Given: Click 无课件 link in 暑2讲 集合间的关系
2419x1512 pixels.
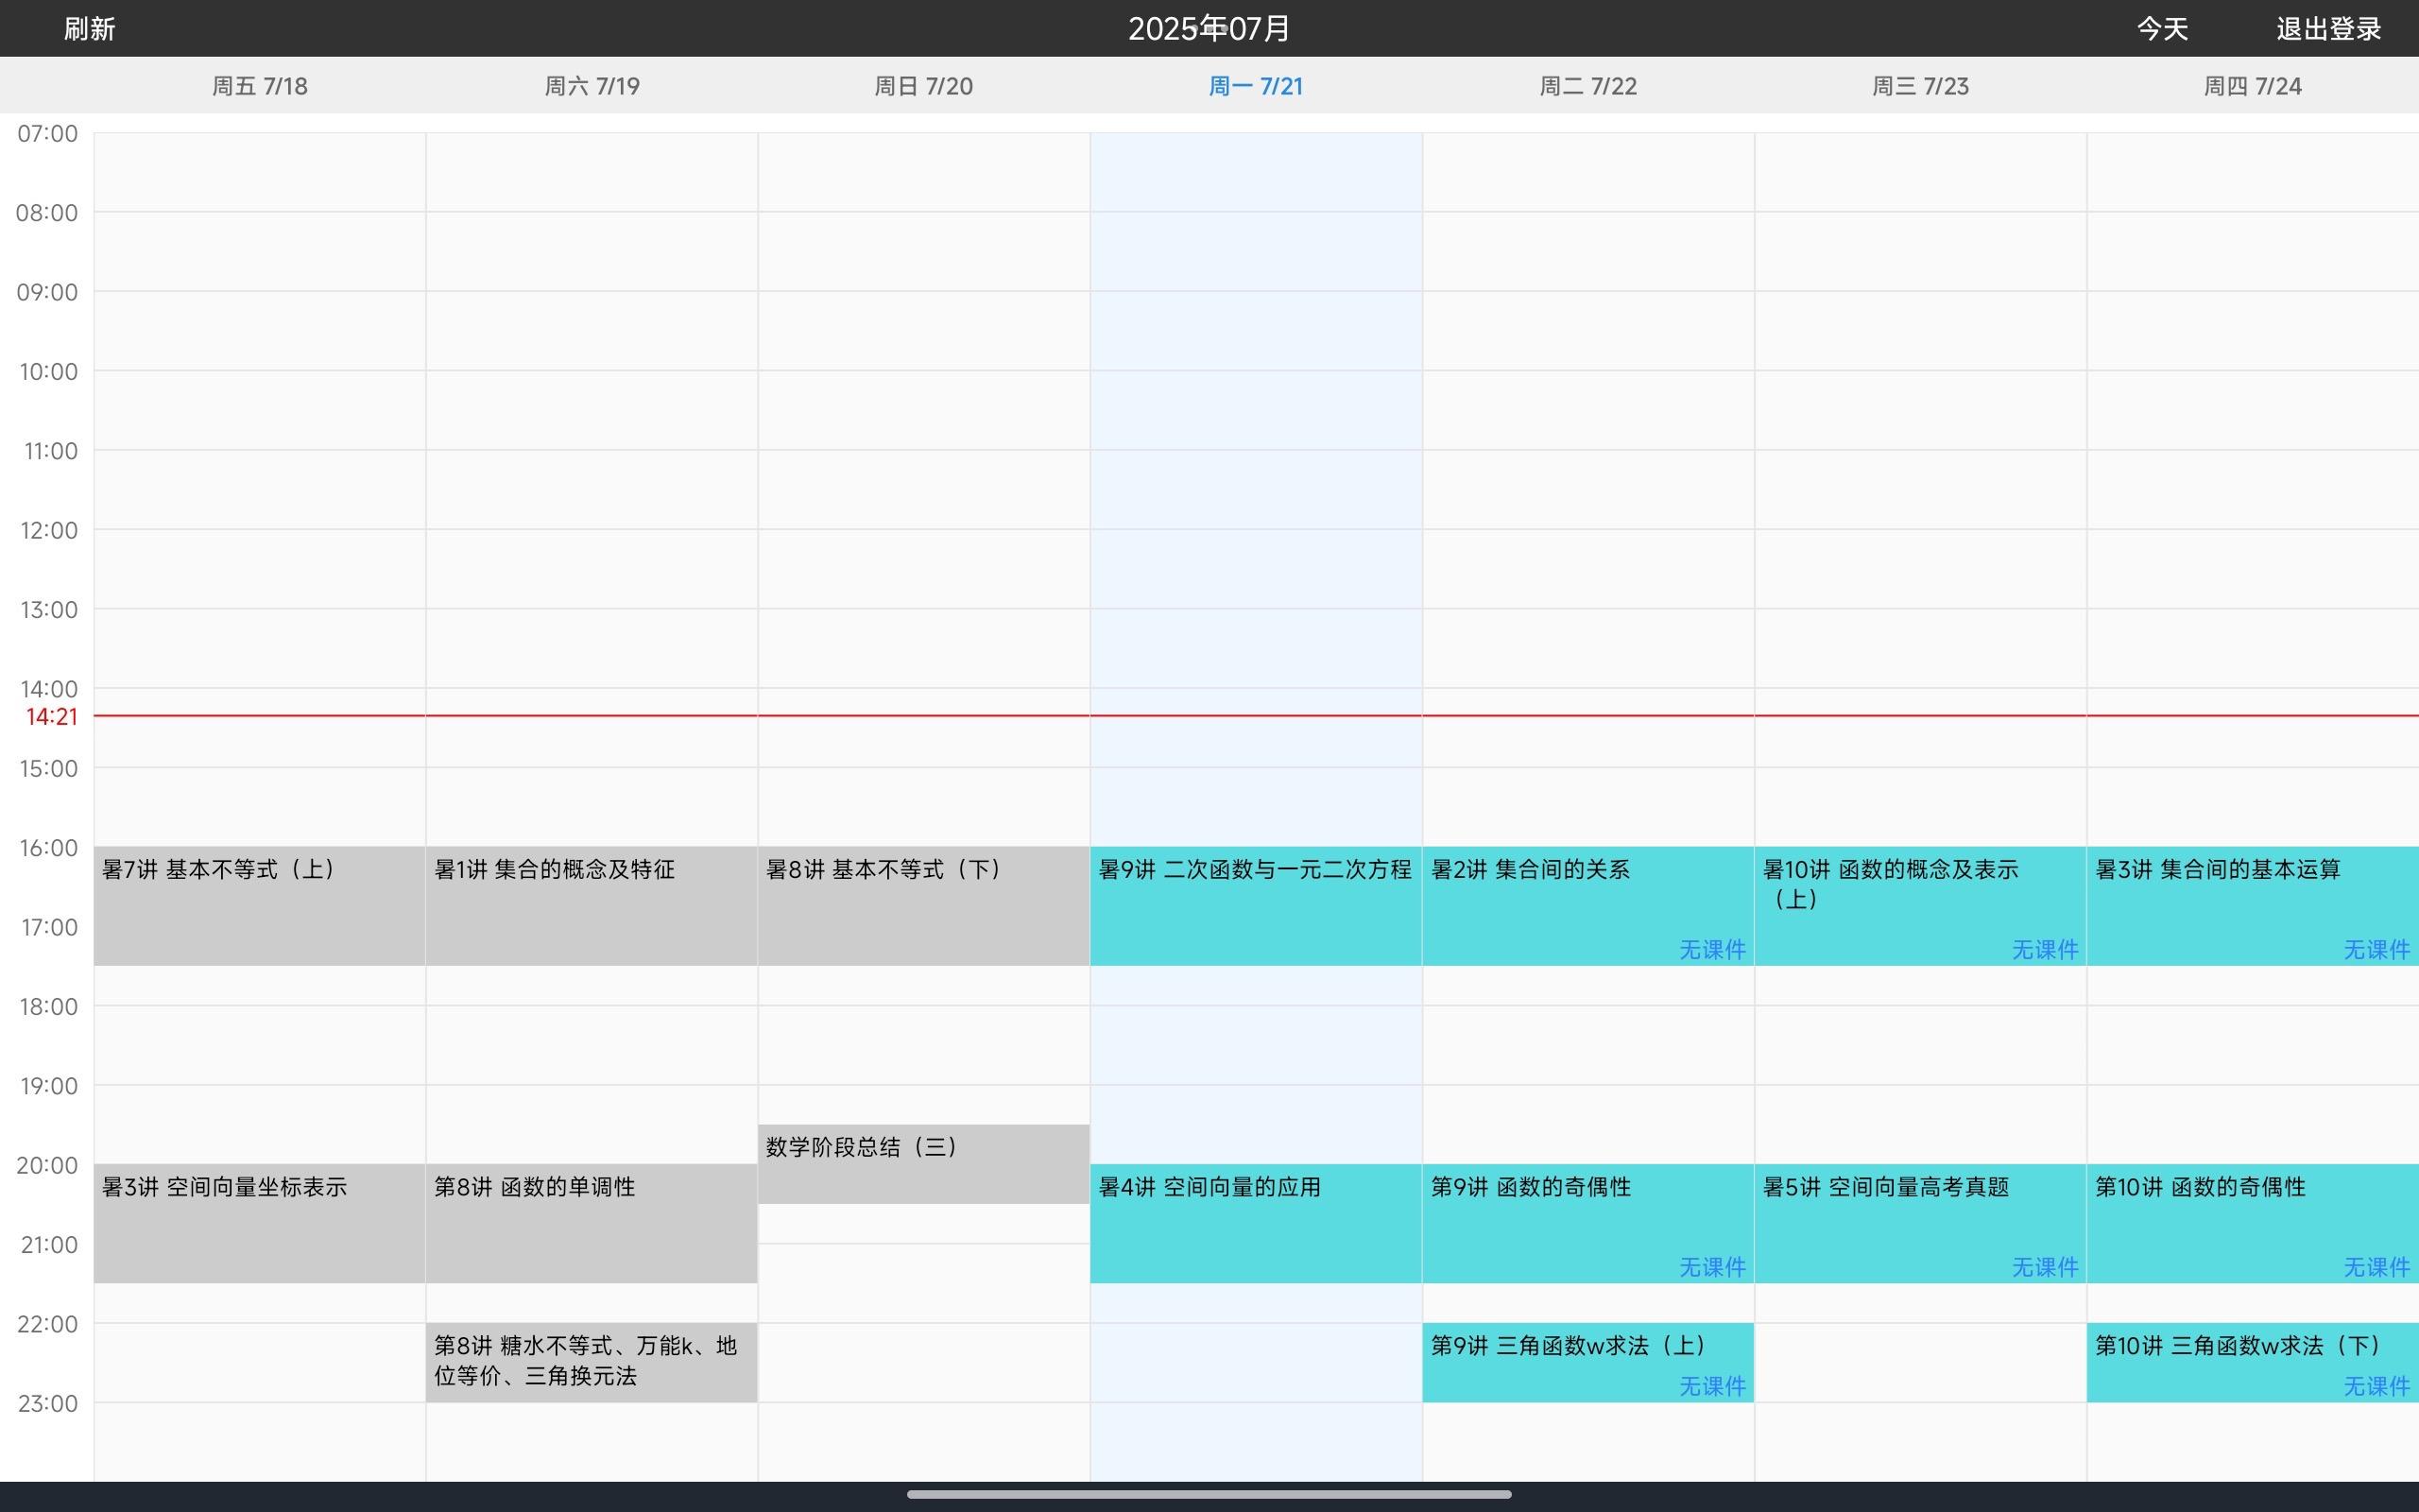Looking at the screenshot, I should point(1711,949).
